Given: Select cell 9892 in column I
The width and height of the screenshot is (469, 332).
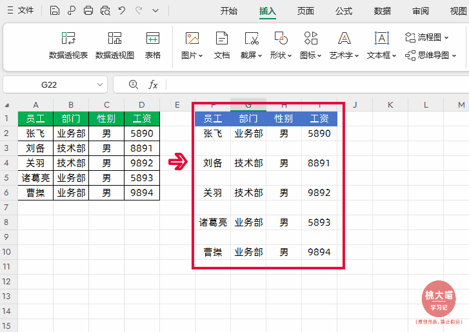Looking at the screenshot, I should tap(319, 193).
